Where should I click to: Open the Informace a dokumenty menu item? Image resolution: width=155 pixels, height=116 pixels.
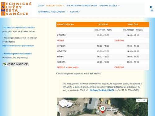[51, 12]
